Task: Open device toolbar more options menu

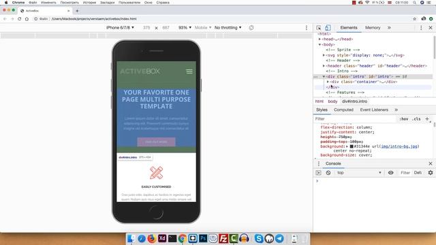Action: click(307, 28)
